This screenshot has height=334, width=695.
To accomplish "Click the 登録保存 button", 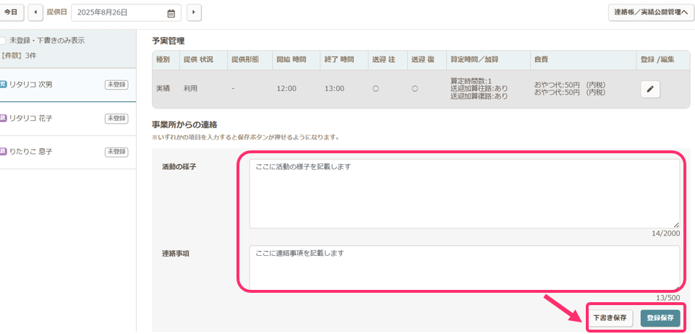I will (x=660, y=318).
